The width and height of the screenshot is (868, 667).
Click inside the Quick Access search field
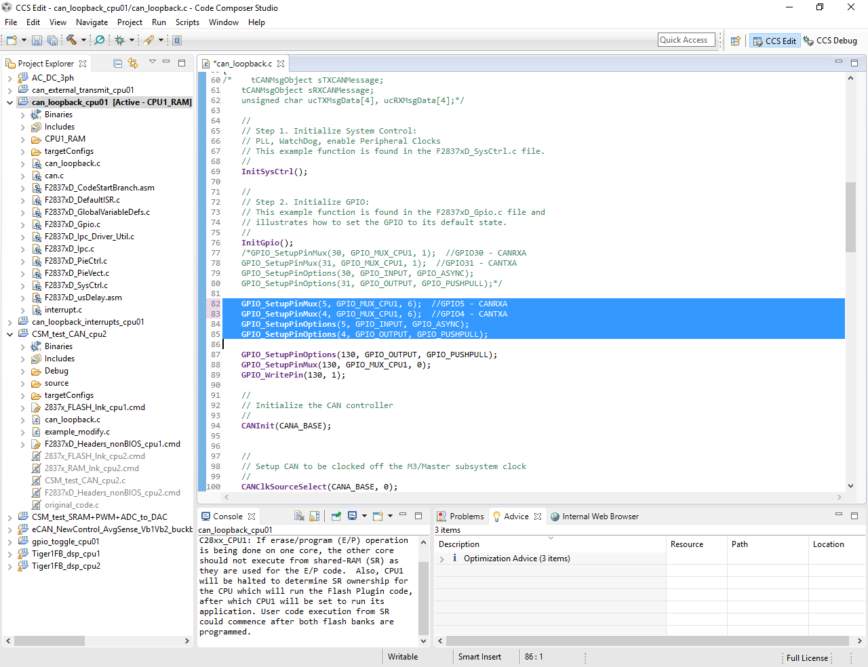pos(686,40)
